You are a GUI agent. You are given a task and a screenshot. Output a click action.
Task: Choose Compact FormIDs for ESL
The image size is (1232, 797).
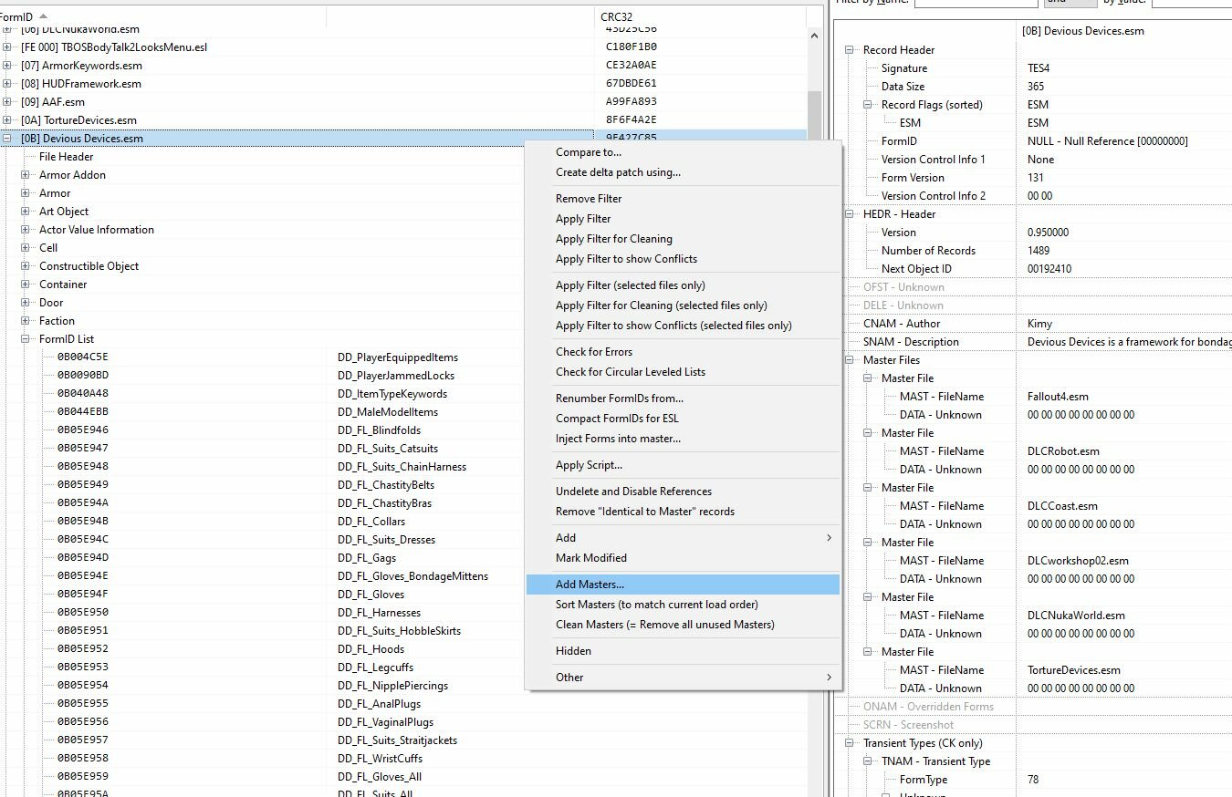point(683,419)
